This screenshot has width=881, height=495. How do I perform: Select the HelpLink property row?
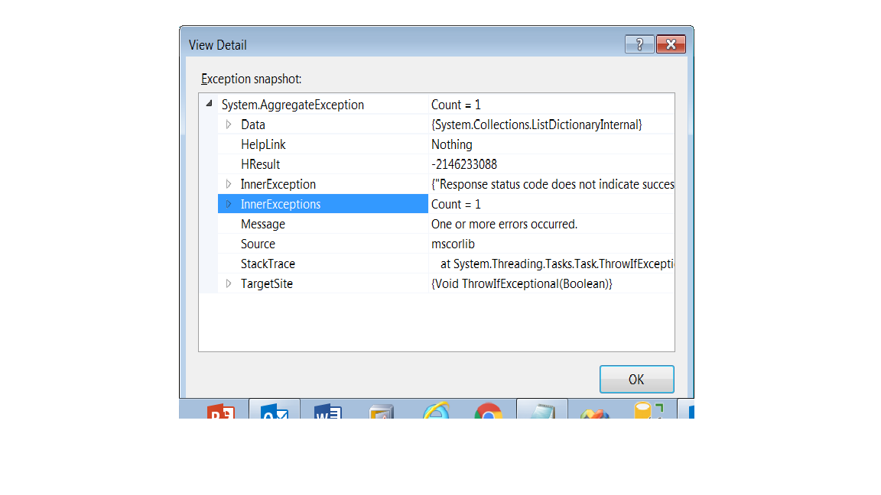[263, 144]
